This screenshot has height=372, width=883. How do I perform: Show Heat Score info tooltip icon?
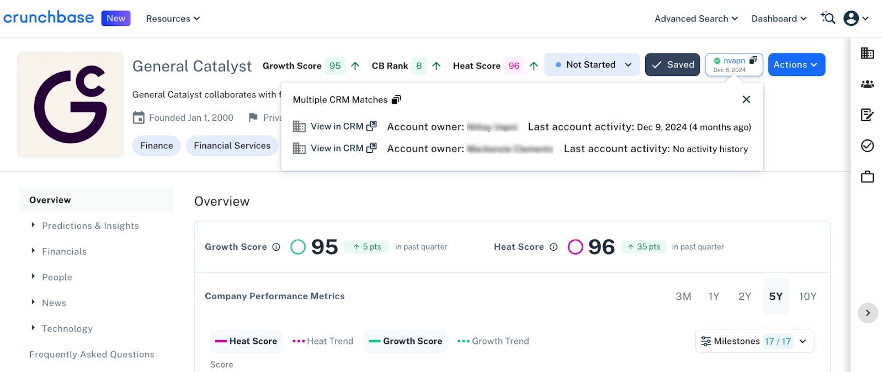[554, 247]
